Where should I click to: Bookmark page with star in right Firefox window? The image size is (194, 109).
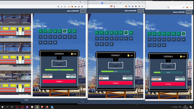pos(168,7)
